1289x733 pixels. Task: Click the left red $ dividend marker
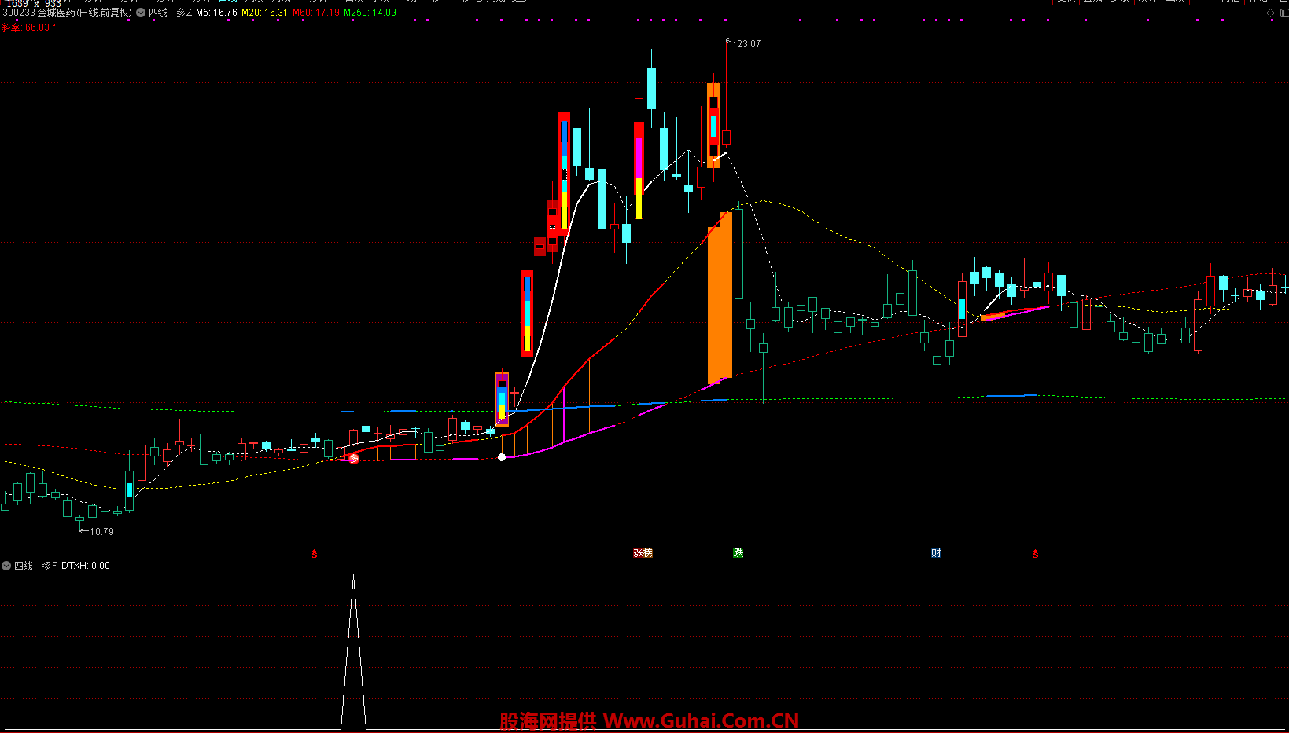click(x=315, y=554)
